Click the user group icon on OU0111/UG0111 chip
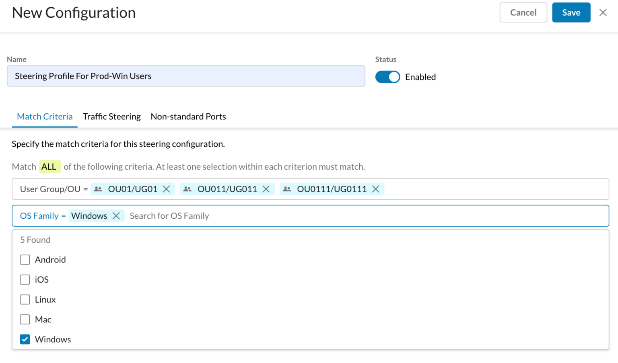 point(287,189)
